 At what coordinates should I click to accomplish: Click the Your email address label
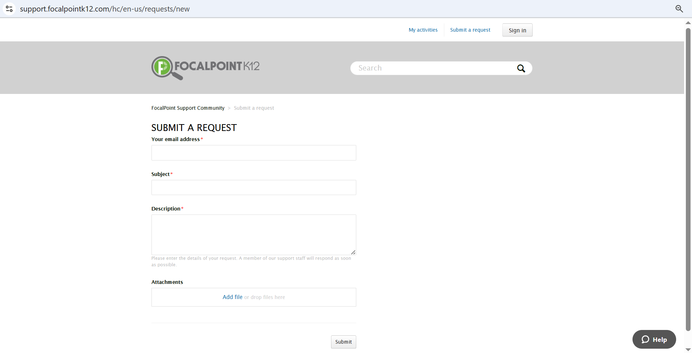pos(176,139)
